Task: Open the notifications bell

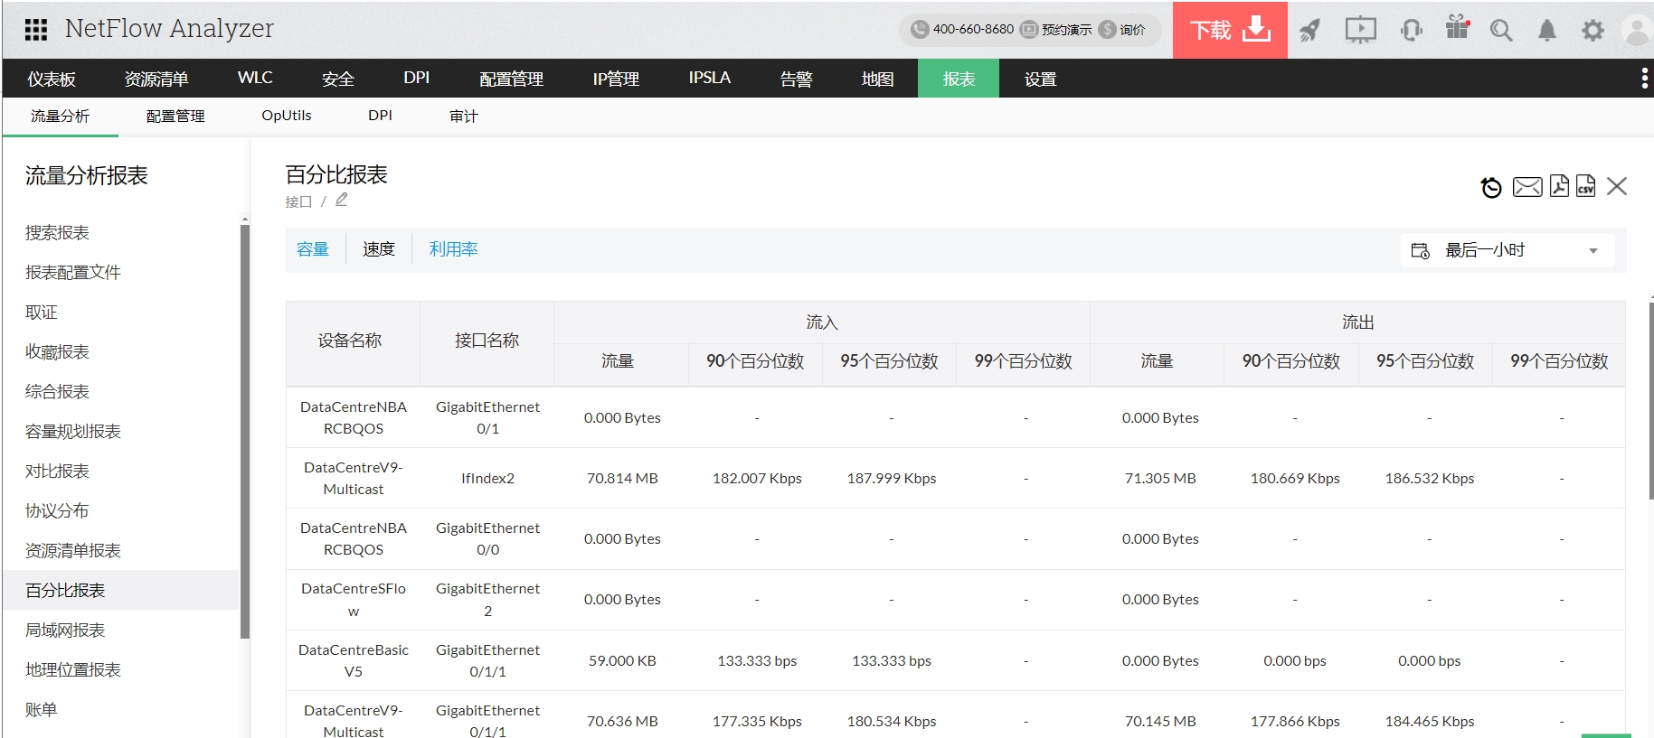Action: (x=1547, y=31)
